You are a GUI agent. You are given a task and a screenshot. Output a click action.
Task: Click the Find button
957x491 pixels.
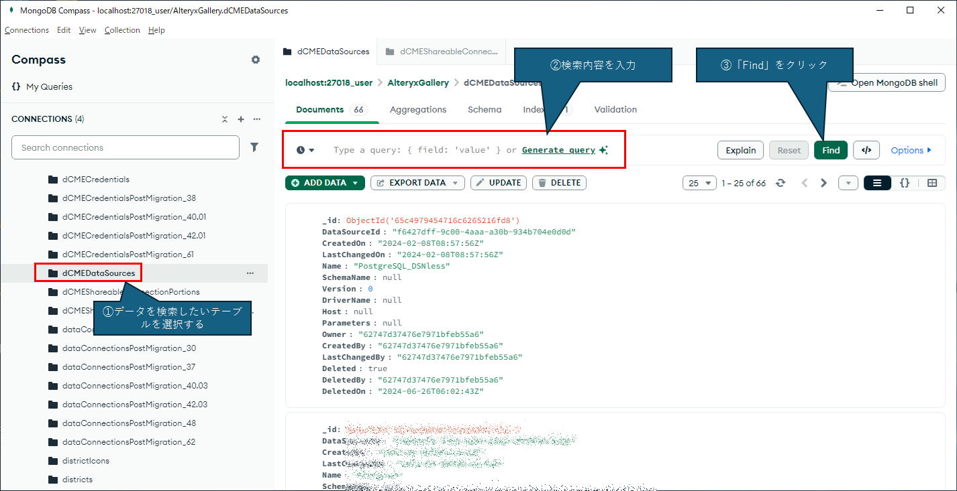tap(831, 150)
